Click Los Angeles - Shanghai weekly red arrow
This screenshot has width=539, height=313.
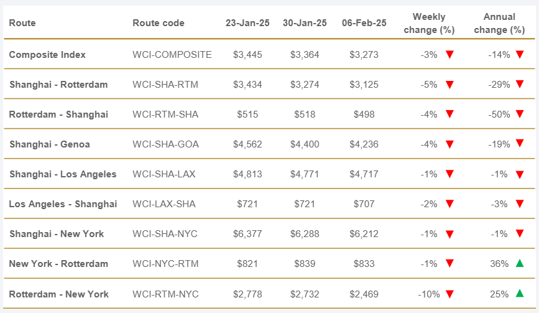450,204
